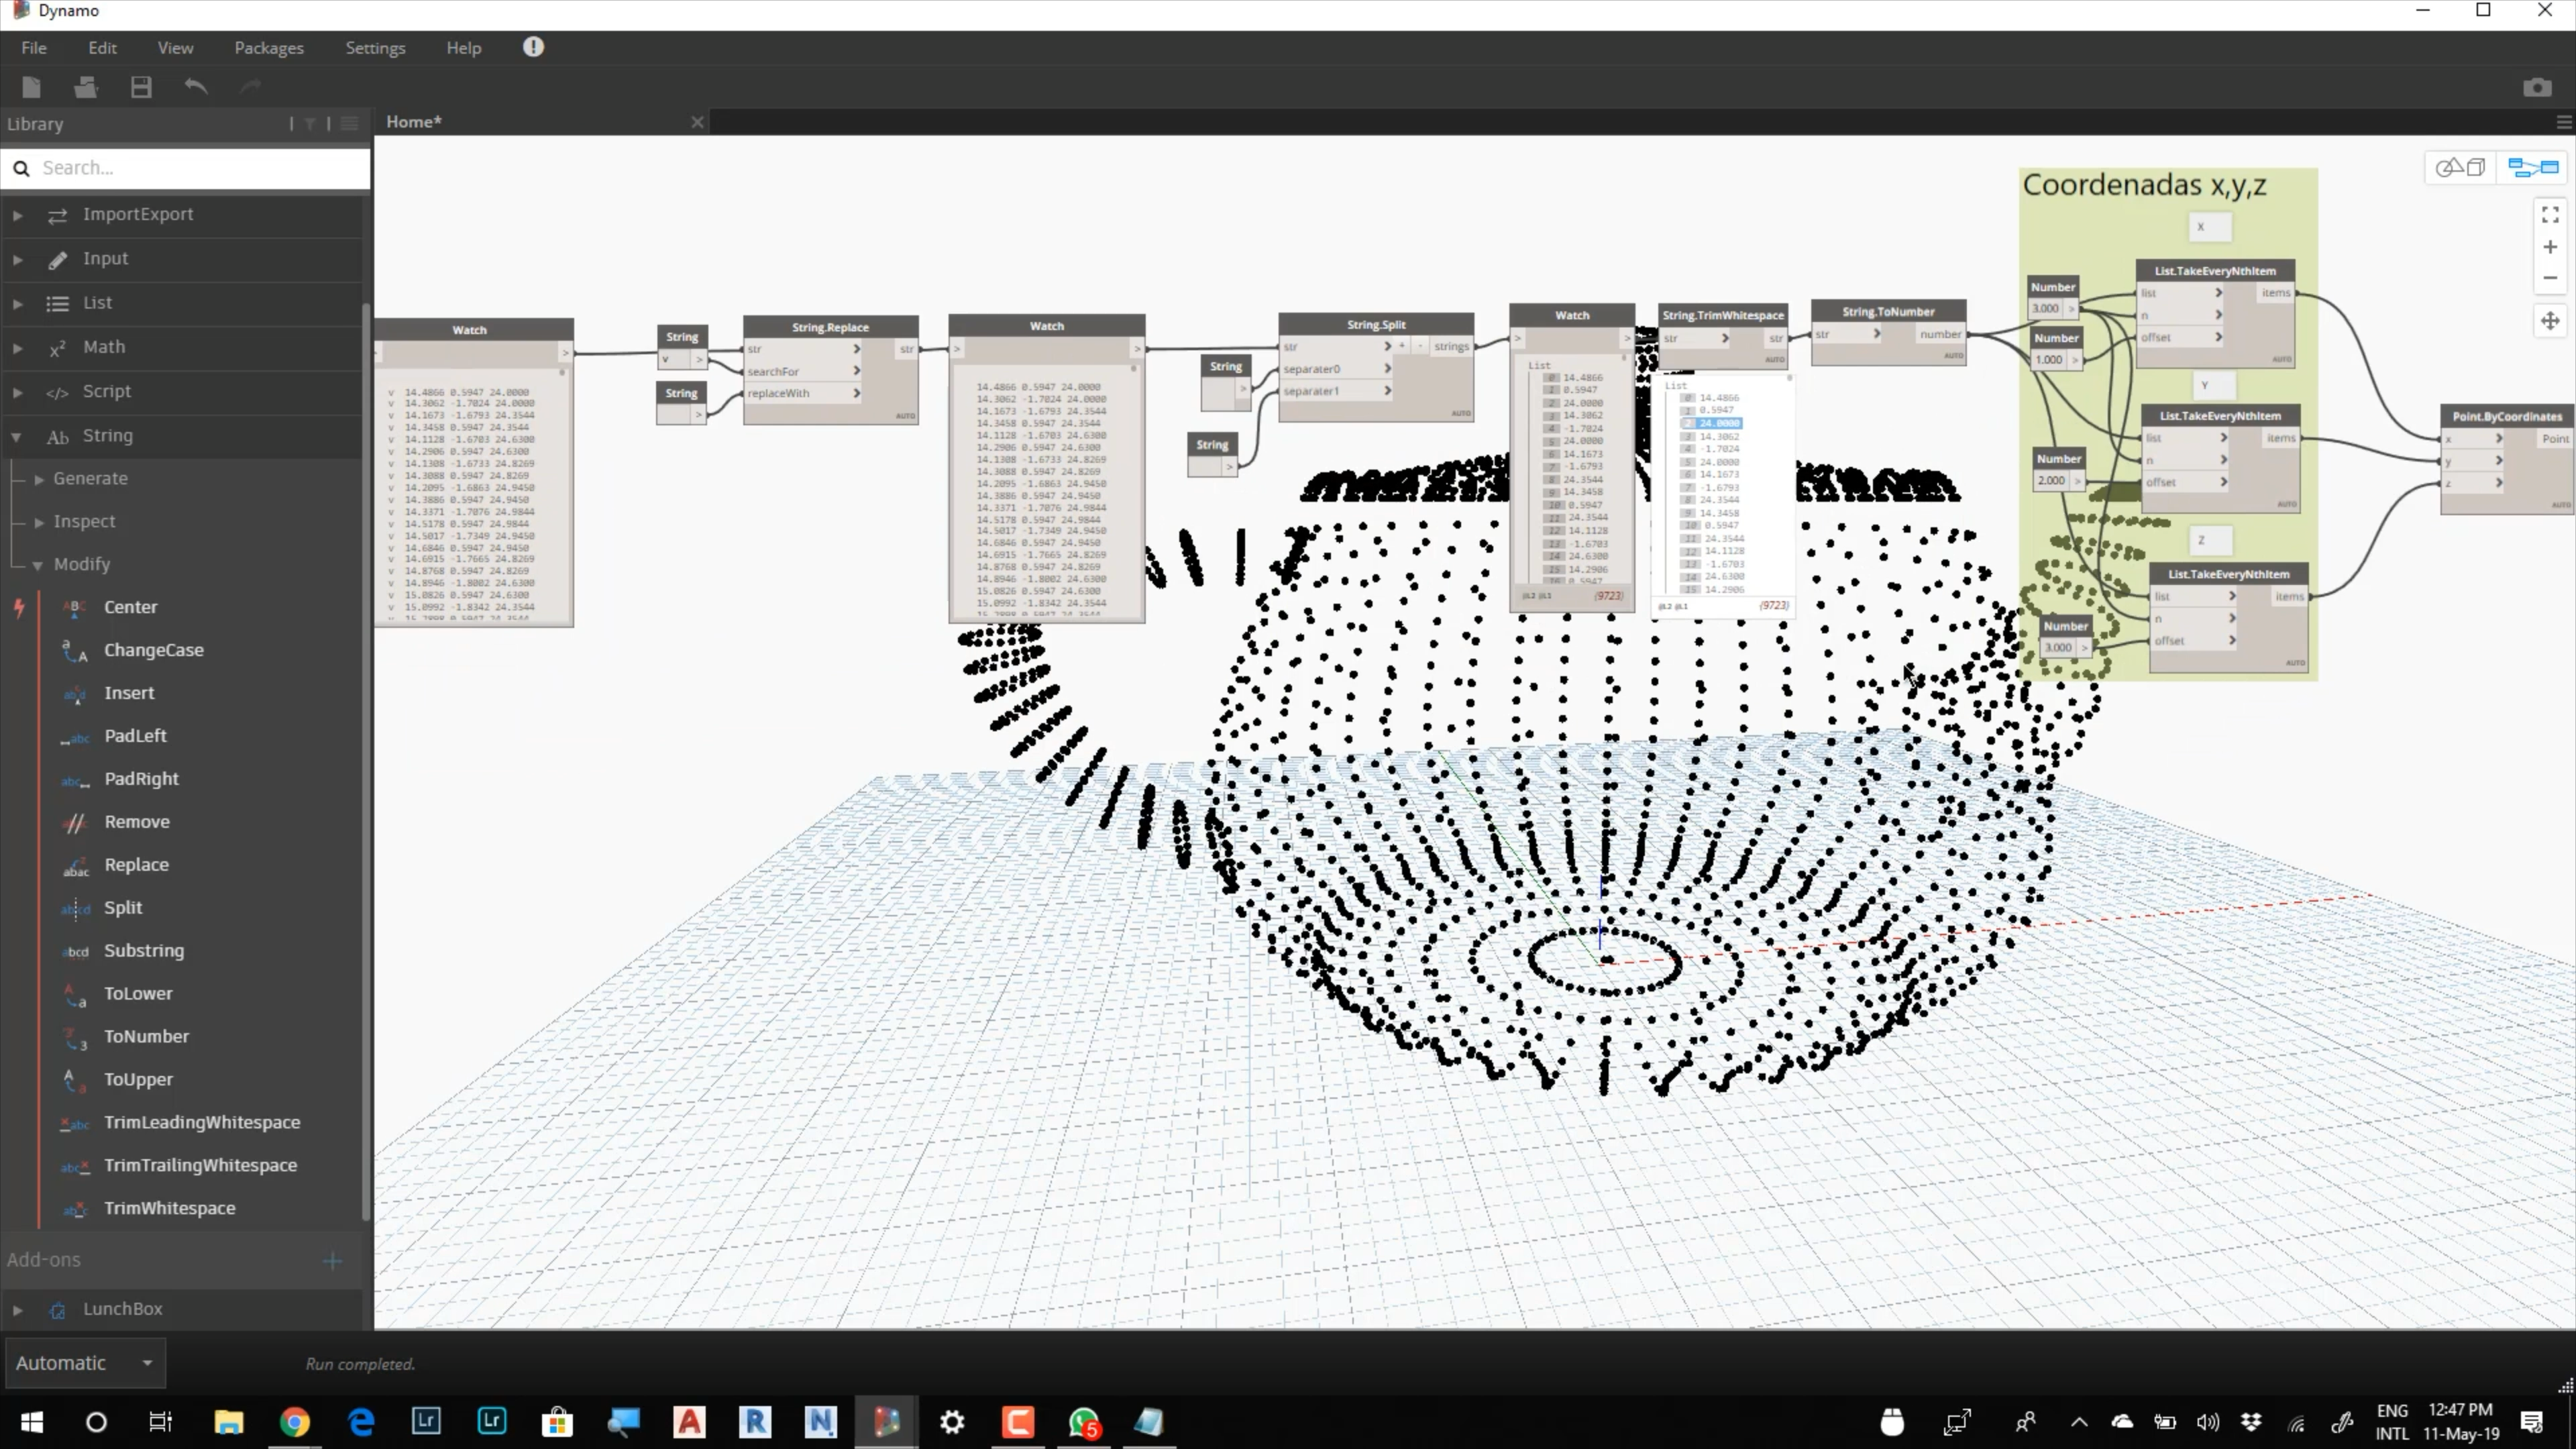Click the pan mode icon
2576x1449 pixels.
point(2550,321)
